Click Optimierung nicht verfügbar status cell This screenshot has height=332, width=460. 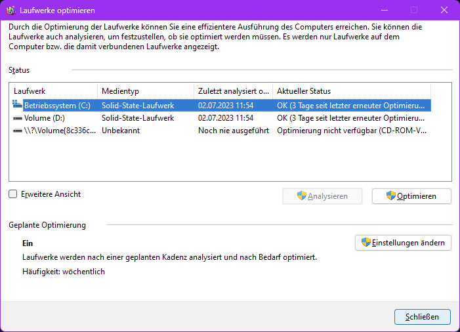(x=352, y=131)
